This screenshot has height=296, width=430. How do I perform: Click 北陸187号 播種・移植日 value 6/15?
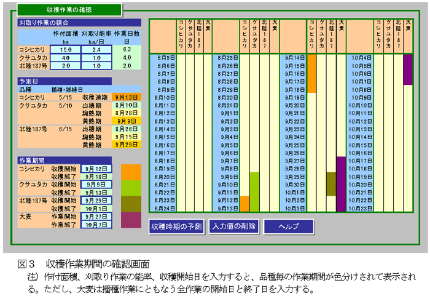pos(65,129)
